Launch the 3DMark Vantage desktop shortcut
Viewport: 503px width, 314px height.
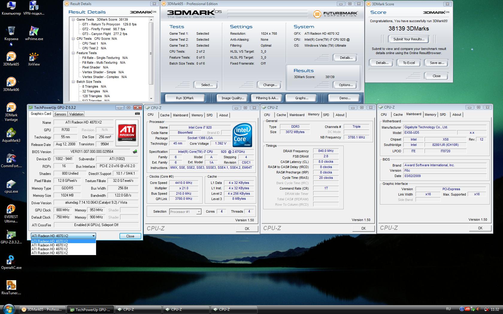(11, 112)
